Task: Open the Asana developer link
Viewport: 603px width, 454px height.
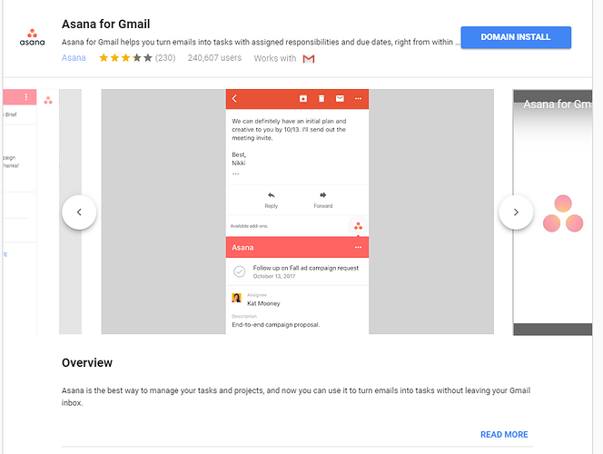Action: (x=74, y=58)
